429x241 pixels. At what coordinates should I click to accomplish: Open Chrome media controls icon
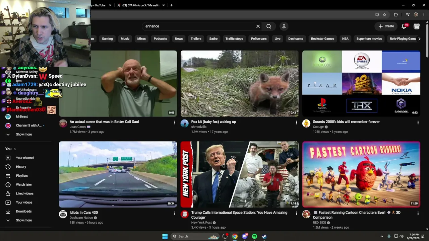pyautogui.click(x=408, y=15)
